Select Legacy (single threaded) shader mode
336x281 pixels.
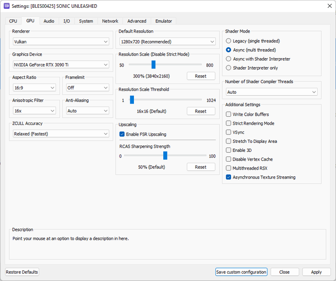253,41
